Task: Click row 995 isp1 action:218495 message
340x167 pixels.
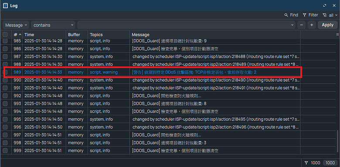Action: [216, 119]
